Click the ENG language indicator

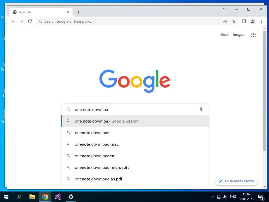233,197
